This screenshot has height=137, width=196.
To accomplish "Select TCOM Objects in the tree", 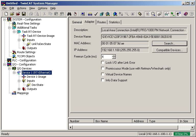I will point(26,56).
